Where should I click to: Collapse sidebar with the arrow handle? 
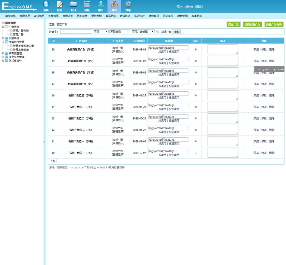45,142
